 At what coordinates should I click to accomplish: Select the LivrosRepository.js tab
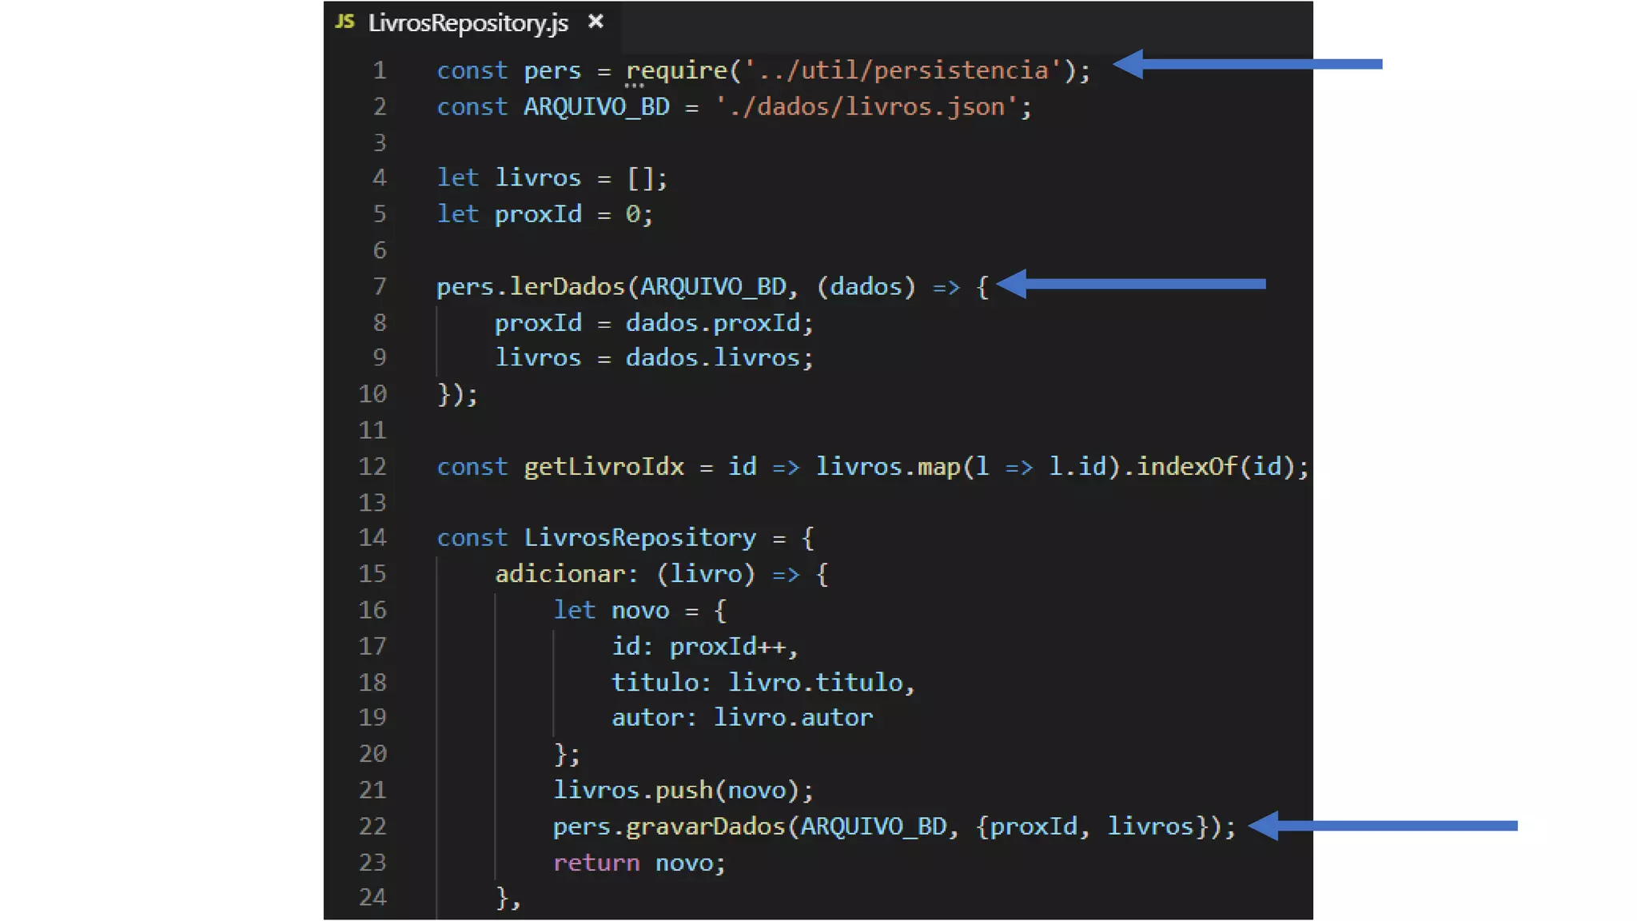pos(468,22)
